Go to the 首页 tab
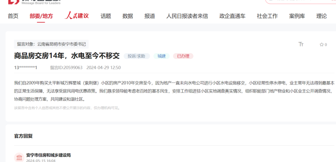Viewport: 336px width, 162px height. 13,16
